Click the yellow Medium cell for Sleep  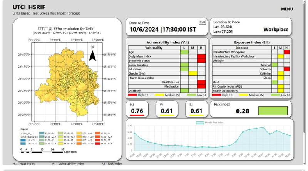pos(281,78)
